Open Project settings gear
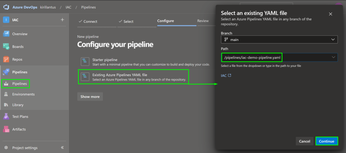The height and width of the screenshot is (153, 346). pyautogui.click(x=6, y=148)
